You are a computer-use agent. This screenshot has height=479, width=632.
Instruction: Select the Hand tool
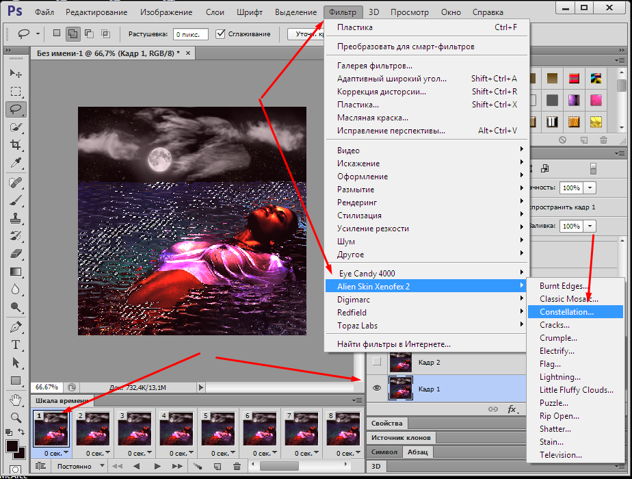[15, 399]
